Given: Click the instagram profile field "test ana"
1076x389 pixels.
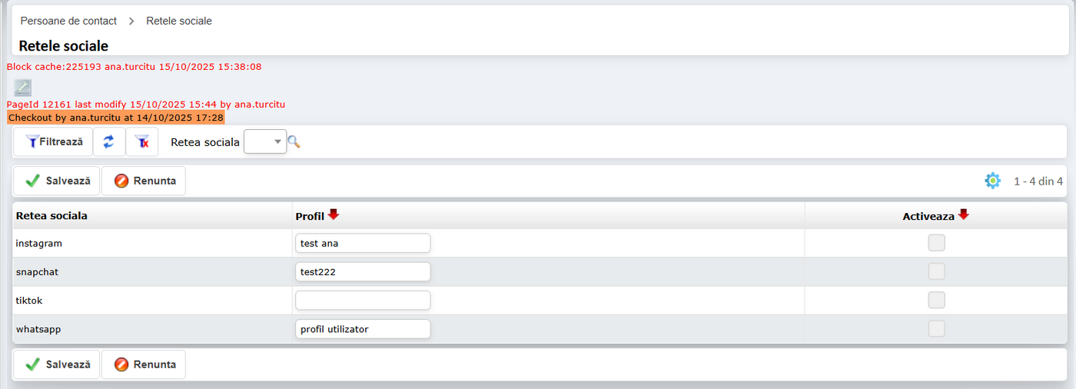Looking at the screenshot, I should click(x=363, y=243).
